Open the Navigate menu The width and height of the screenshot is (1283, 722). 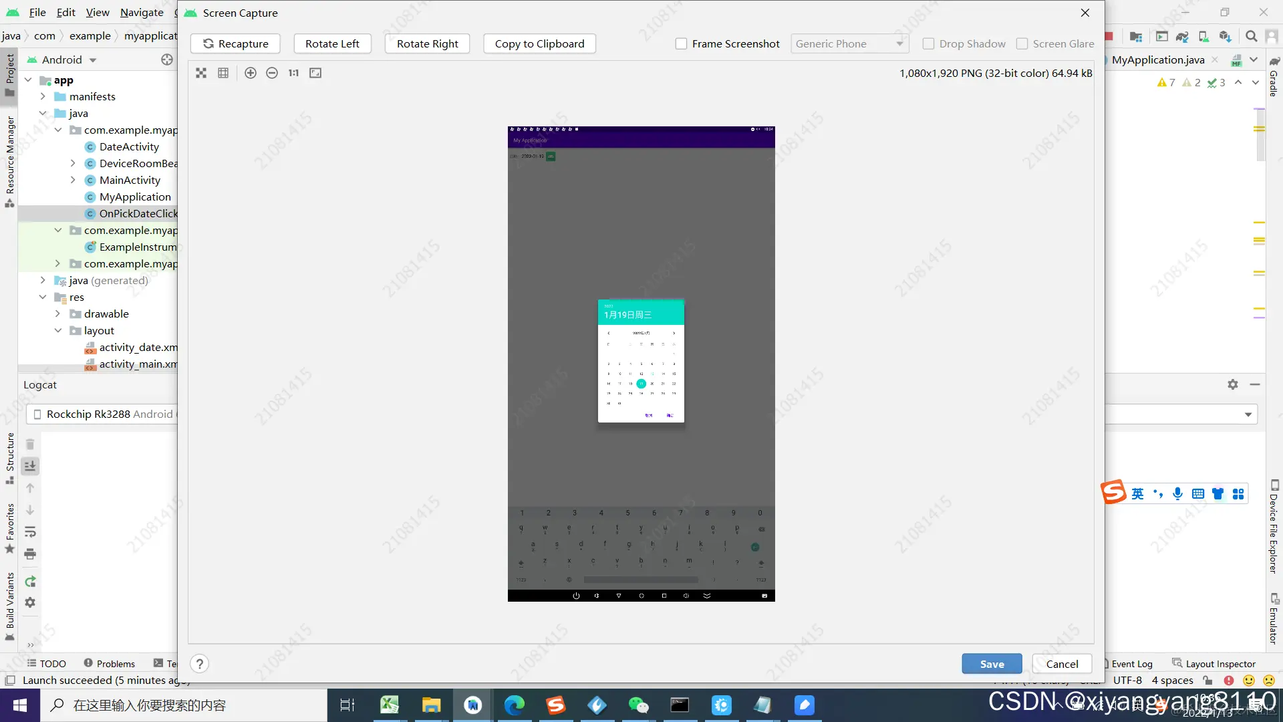click(142, 12)
